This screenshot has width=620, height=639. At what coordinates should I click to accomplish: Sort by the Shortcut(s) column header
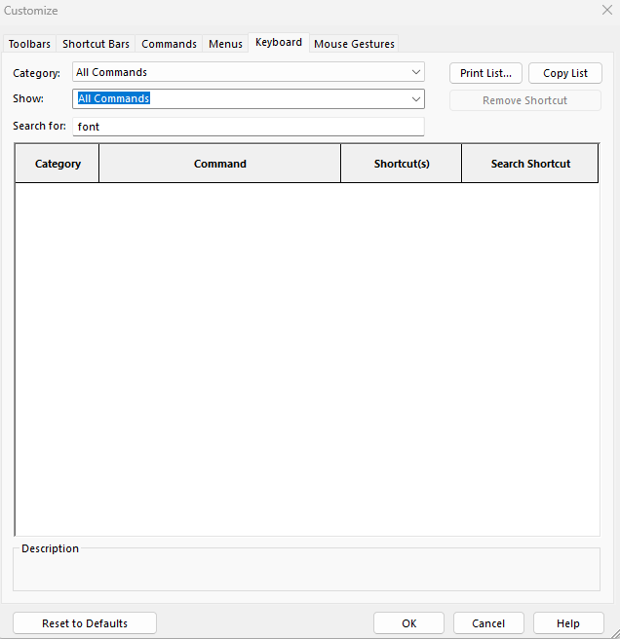[x=402, y=164]
